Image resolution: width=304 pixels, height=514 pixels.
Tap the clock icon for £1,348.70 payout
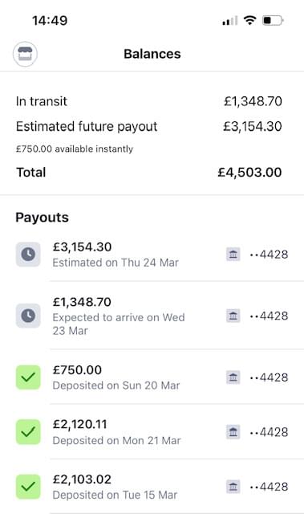tap(28, 316)
